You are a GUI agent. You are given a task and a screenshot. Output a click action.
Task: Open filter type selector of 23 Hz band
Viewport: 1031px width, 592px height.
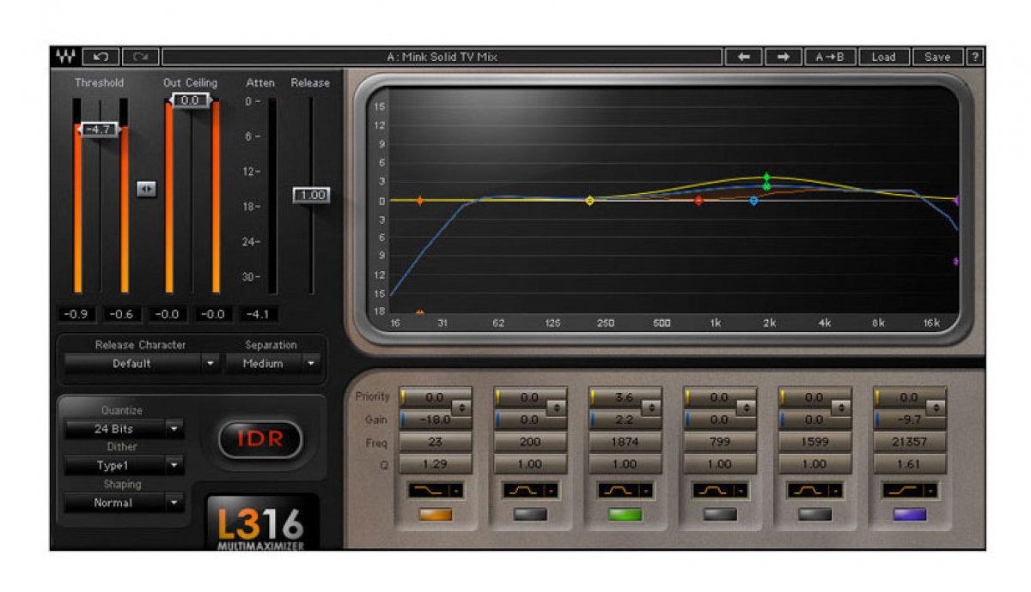coord(436,491)
